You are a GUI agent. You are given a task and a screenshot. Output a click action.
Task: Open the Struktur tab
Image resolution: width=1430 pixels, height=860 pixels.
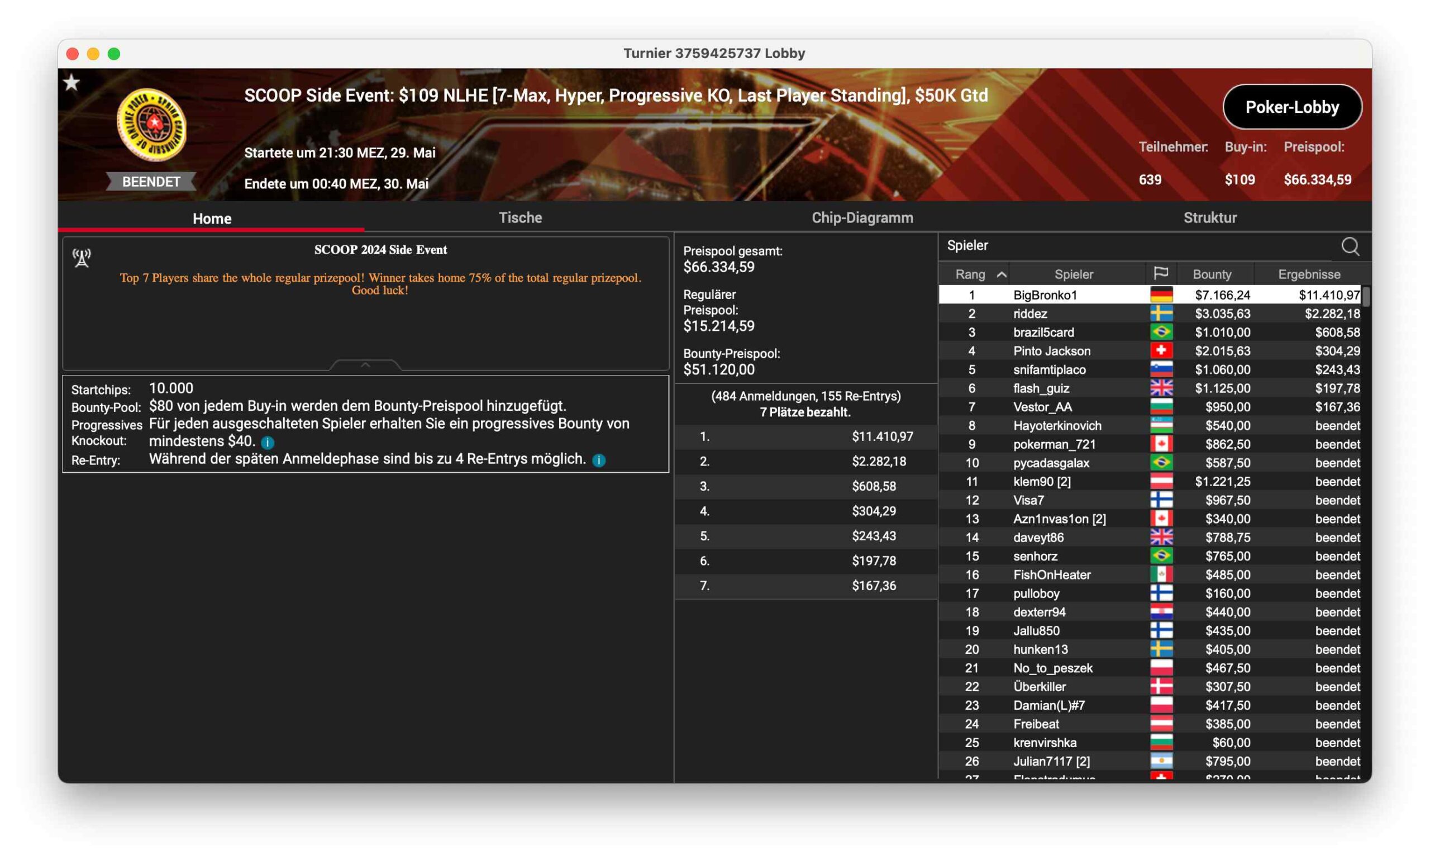tap(1209, 218)
